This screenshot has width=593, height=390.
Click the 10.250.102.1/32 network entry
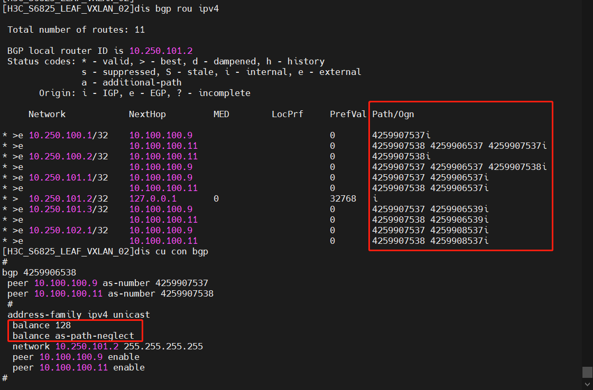point(68,230)
